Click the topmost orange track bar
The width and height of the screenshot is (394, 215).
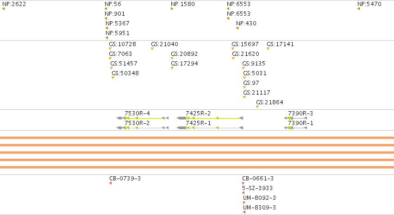[197, 137]
